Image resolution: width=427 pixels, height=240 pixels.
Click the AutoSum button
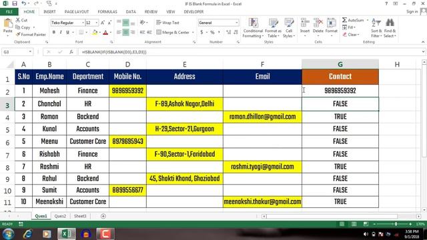[353, 20]
